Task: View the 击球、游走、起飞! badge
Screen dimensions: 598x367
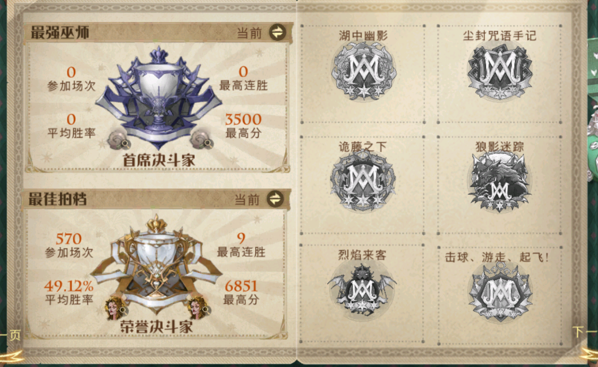Action: 499,292
